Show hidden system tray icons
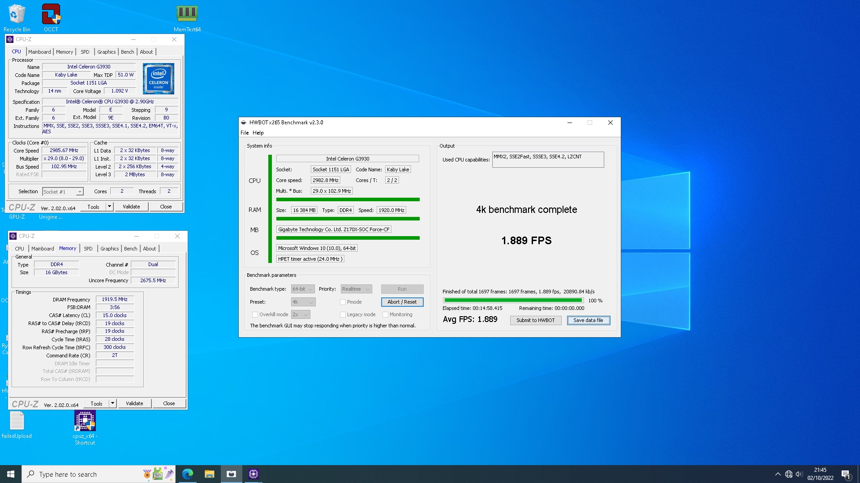Image resolution: width=860 pixels, height=483 pixels. pos(778,474)
